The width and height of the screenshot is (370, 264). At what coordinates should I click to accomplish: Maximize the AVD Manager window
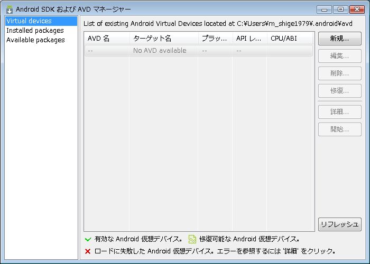340,10
